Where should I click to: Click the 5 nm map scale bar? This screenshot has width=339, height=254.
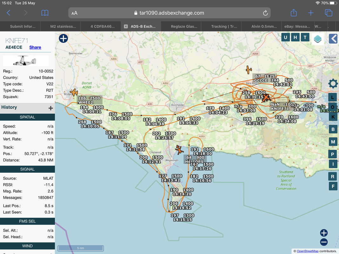[x=80, y=248]
